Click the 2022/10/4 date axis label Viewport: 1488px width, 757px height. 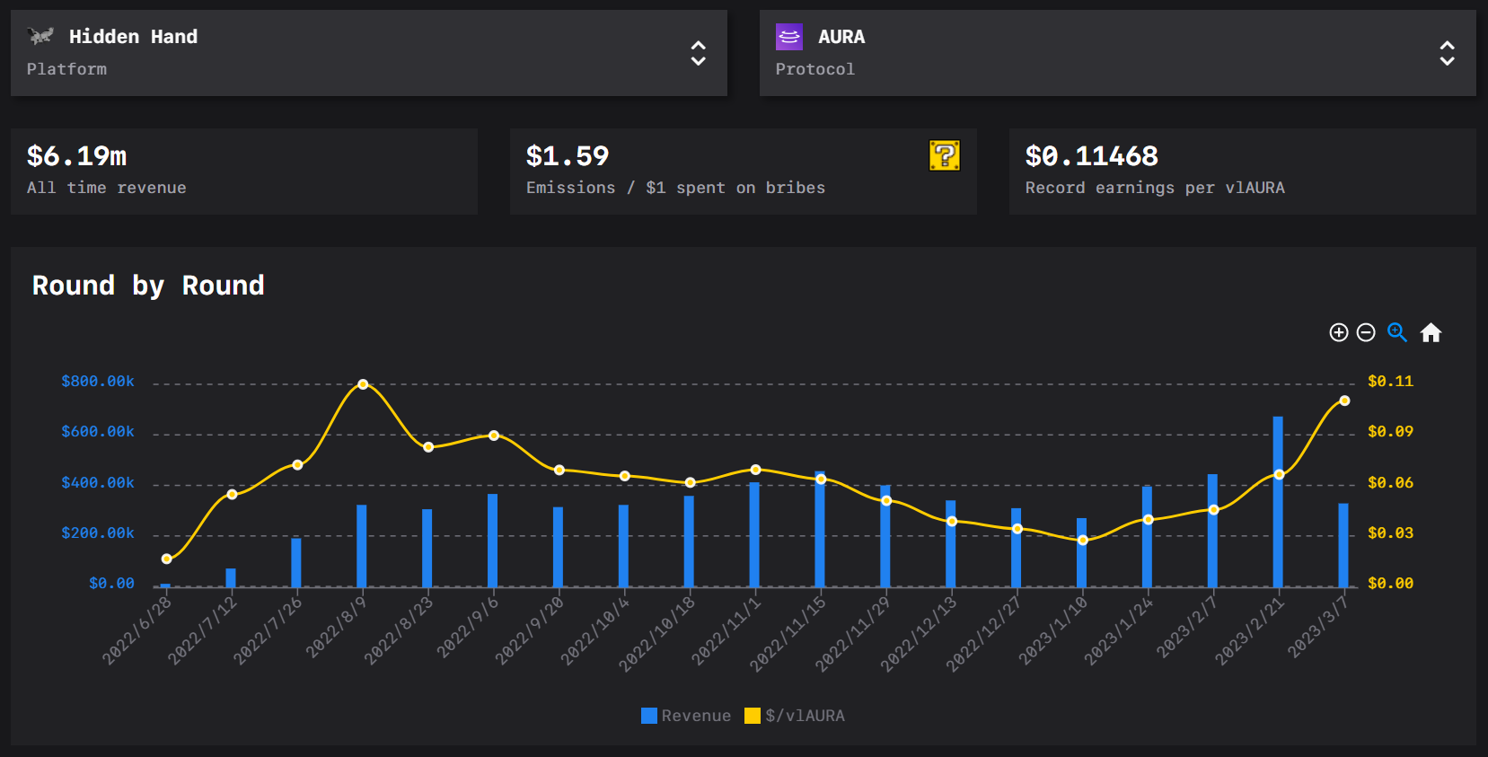tap(595, 630)
